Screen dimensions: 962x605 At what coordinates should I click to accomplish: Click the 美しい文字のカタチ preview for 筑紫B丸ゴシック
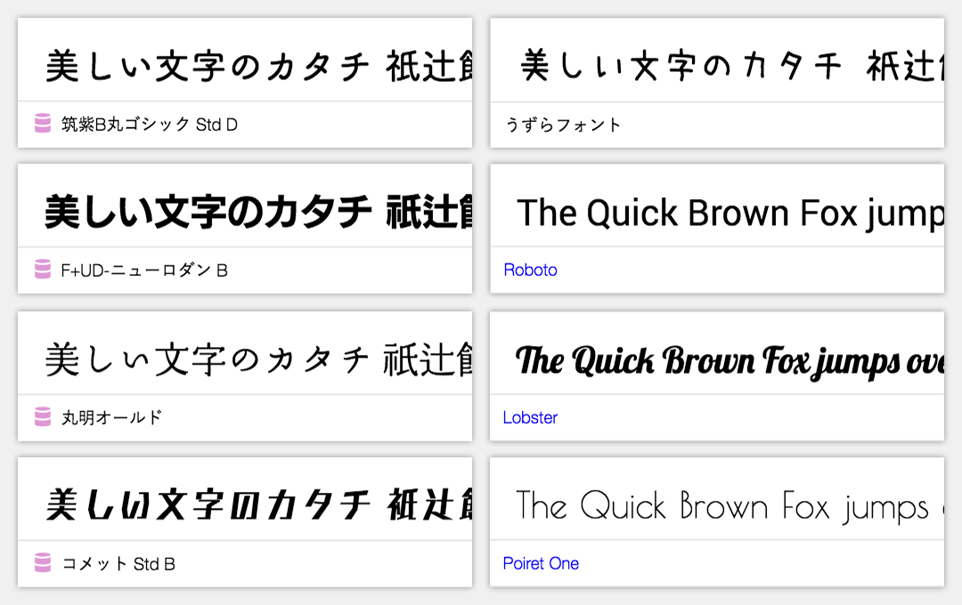tap(245, 62)
